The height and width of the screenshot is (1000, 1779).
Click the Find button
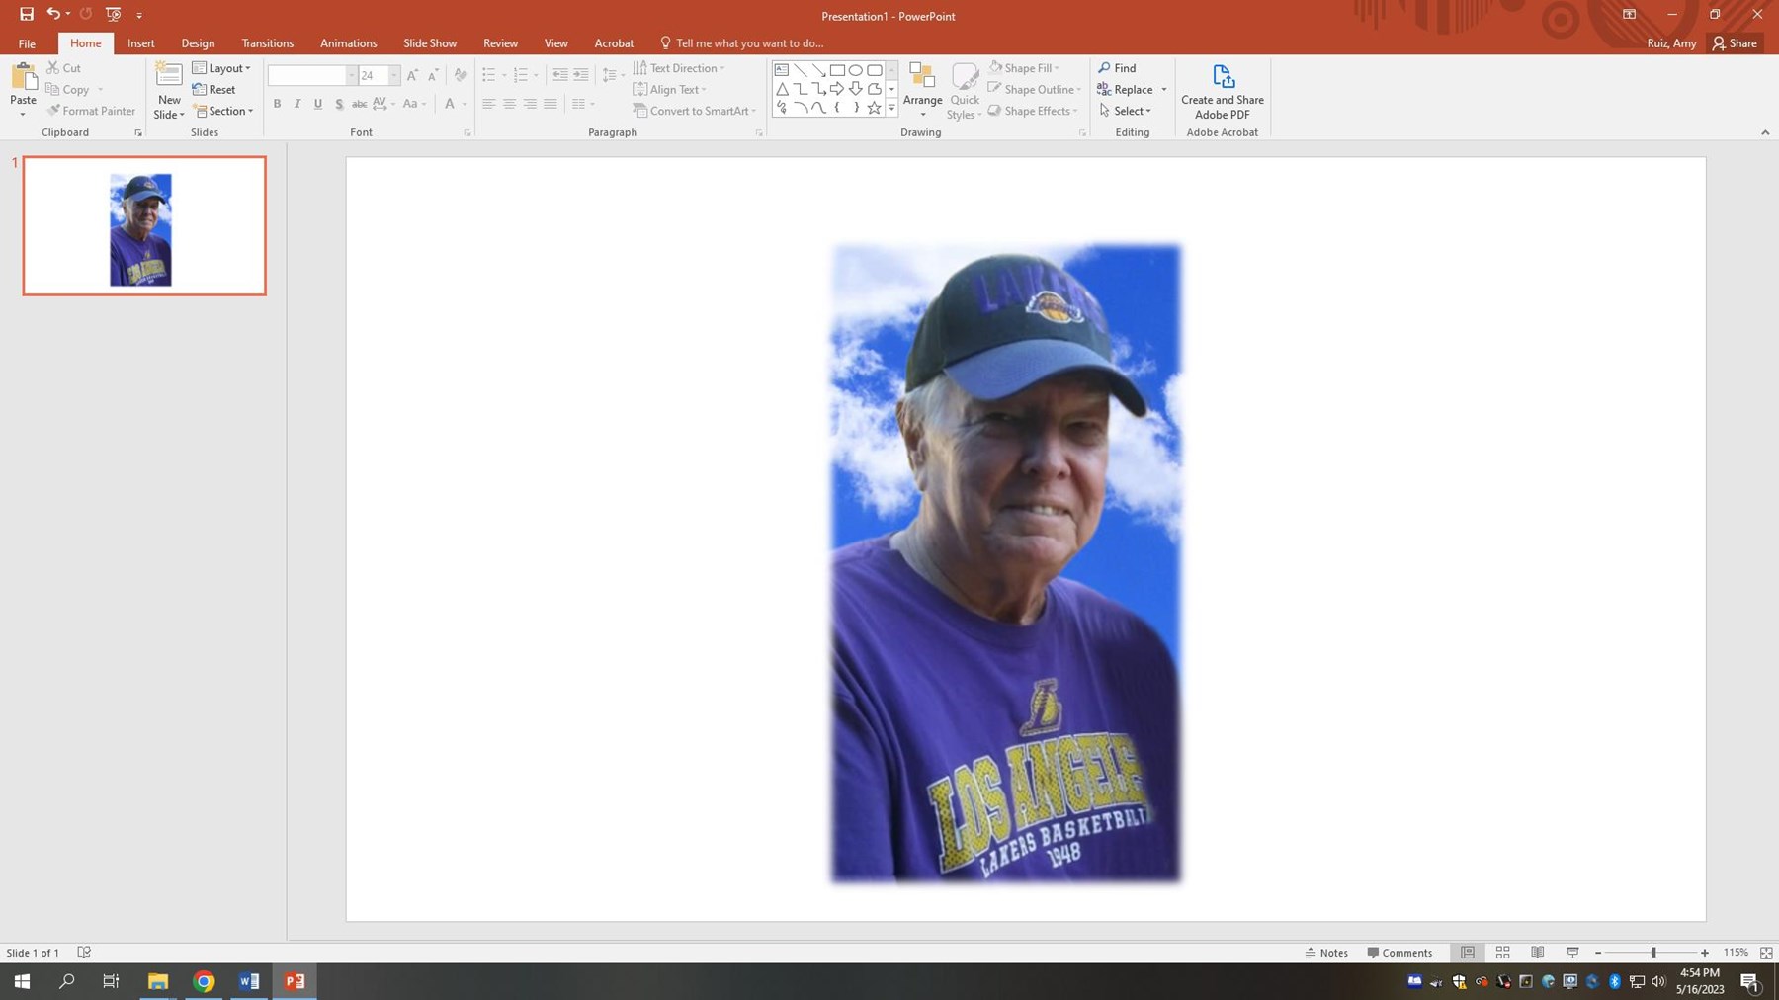click(1117, 68)
